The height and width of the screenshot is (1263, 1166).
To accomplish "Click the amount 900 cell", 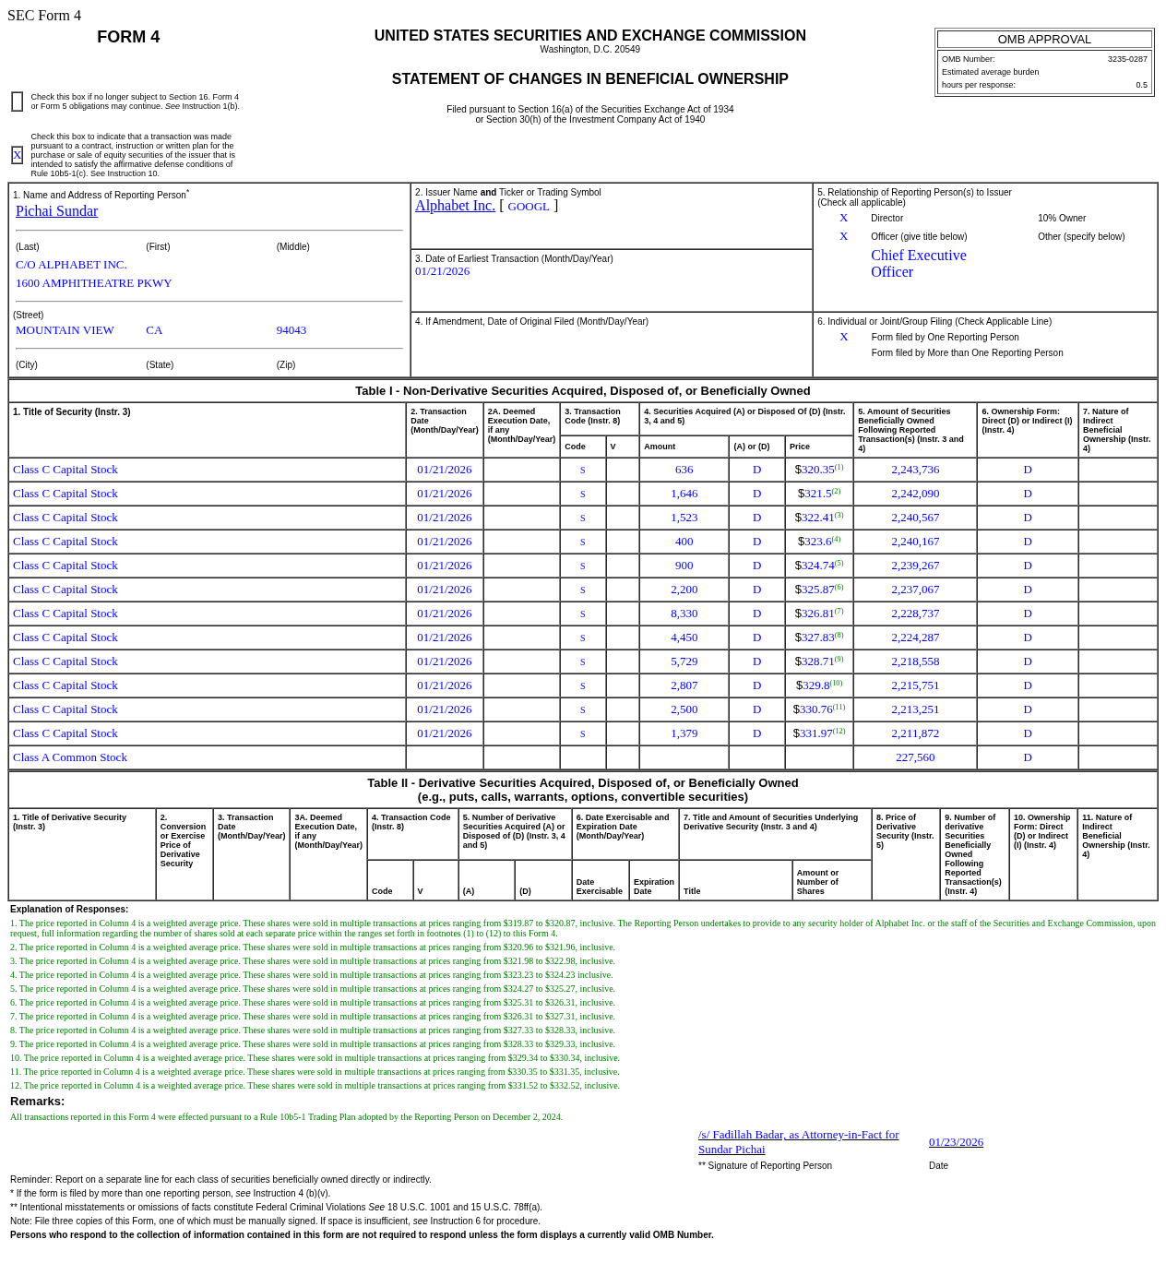I will pyautogui.click(x=684, y=566).
